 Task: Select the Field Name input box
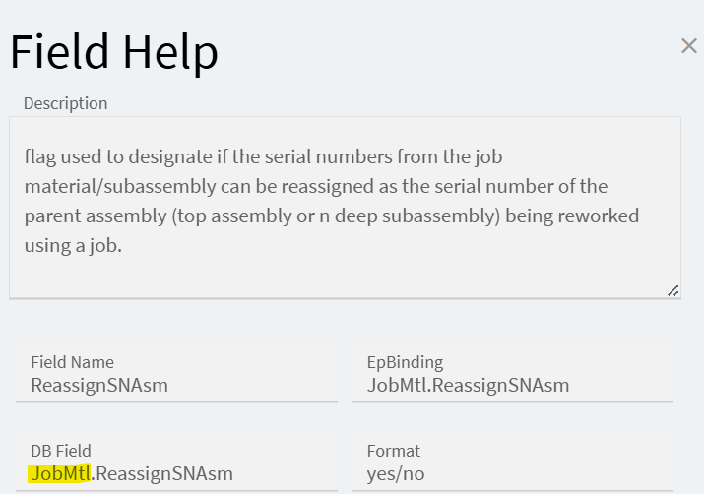tap(177, 373)
